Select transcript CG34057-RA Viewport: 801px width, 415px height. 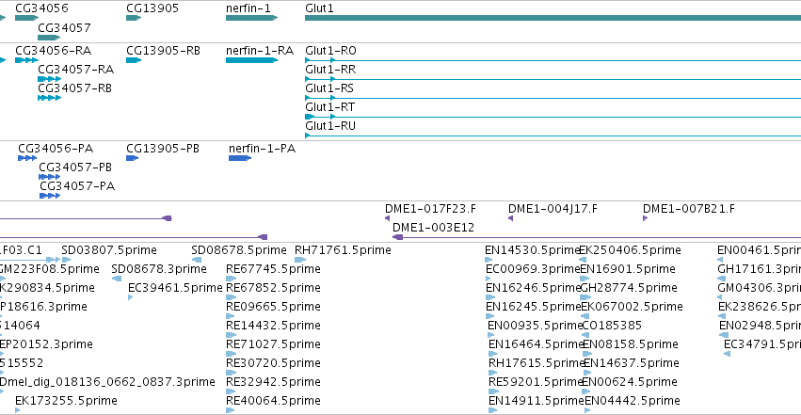point(75,70)
